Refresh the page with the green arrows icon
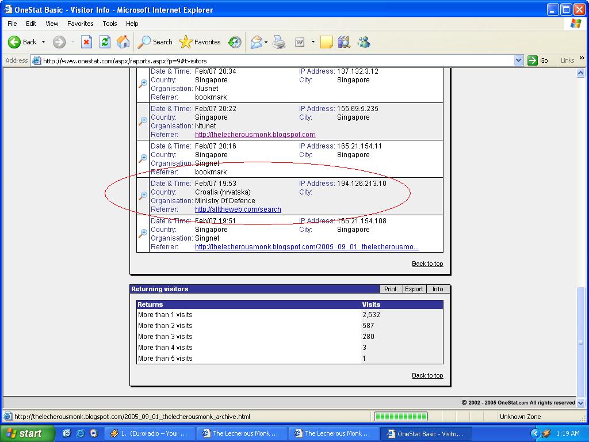Image resolution: width=589 pixels, height=442 pixels. pyautogui.click(x=105, y=41)
